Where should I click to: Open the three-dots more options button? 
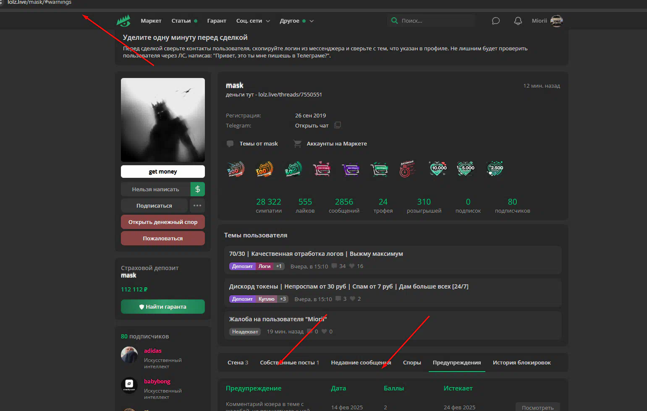[x=197, y=205]
